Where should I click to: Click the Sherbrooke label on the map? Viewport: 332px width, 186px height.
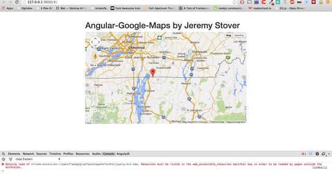click(199, 52)
